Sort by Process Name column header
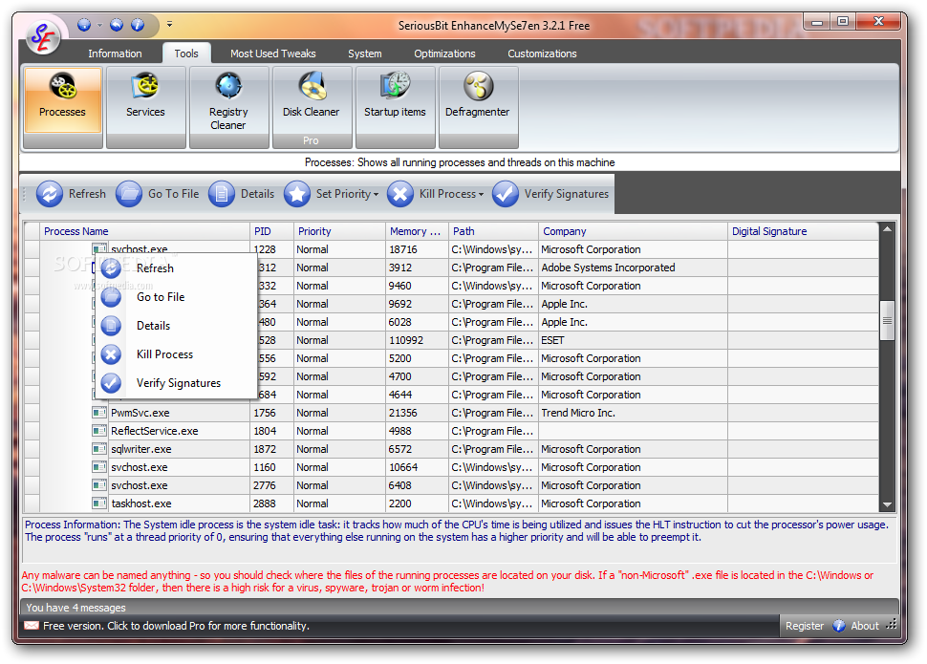The height and width of the screenshot is (664, 927). coord(145,231)
